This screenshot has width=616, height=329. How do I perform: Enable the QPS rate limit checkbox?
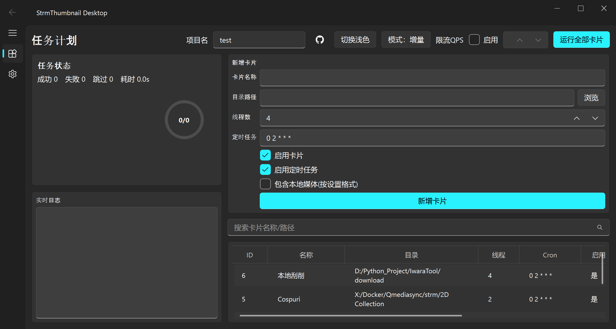coord(474,40)
